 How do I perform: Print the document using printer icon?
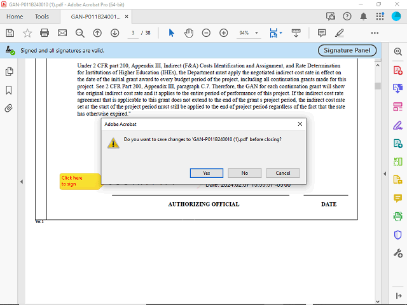(x=45, y=33)
